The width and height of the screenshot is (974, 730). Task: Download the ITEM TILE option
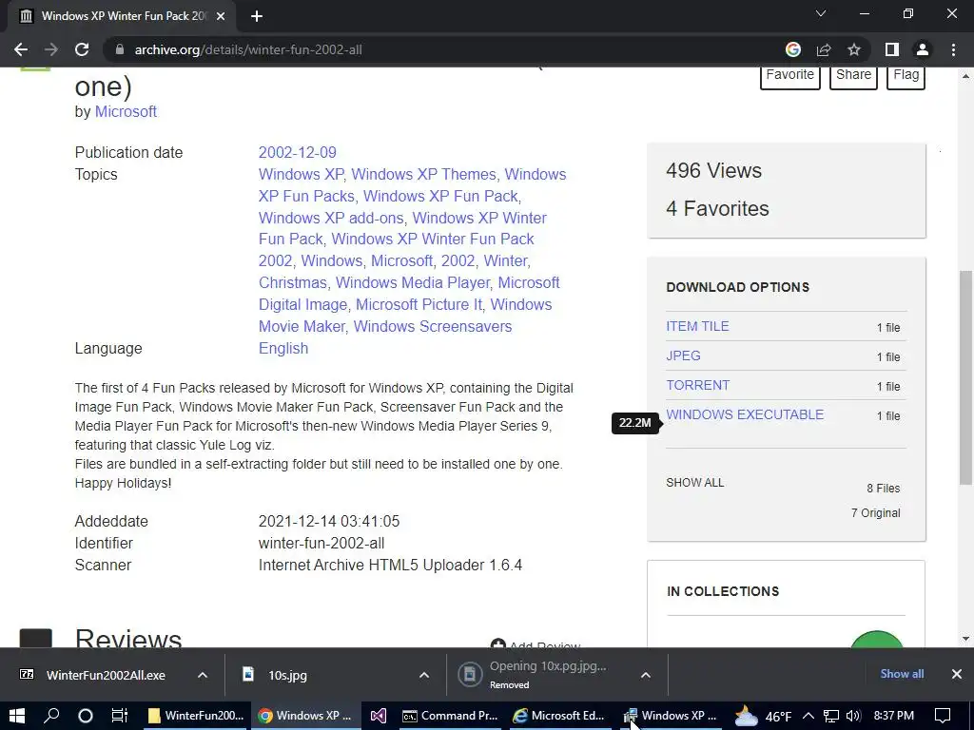click(697, 327)
